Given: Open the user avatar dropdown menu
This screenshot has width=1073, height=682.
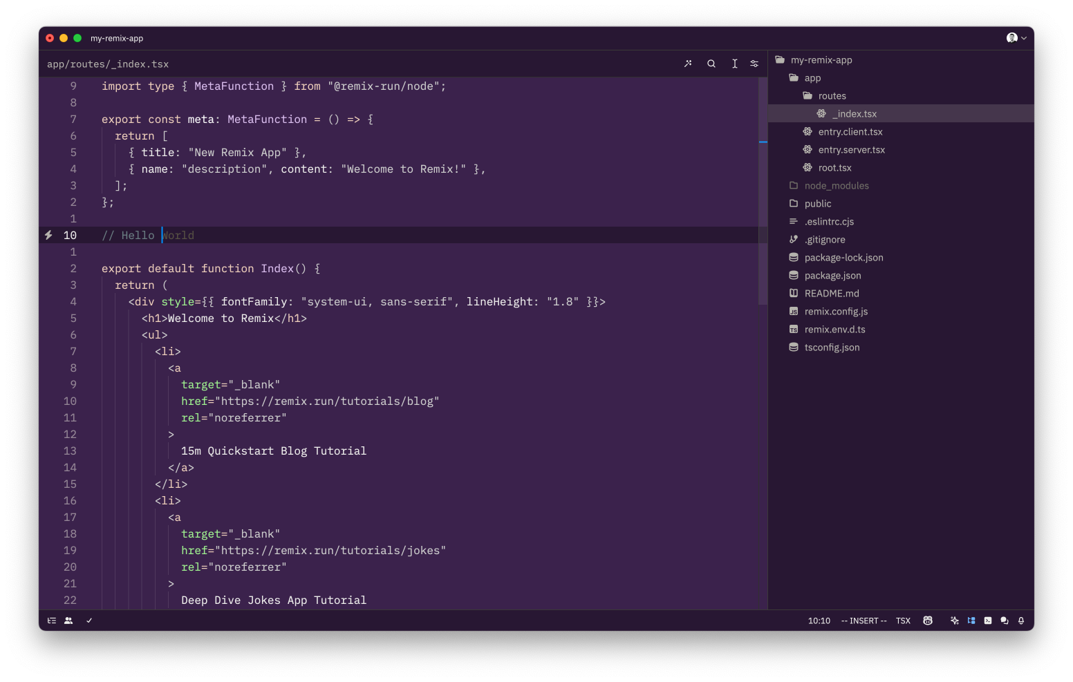Looking at the screenshot, I should (1016, 38).
